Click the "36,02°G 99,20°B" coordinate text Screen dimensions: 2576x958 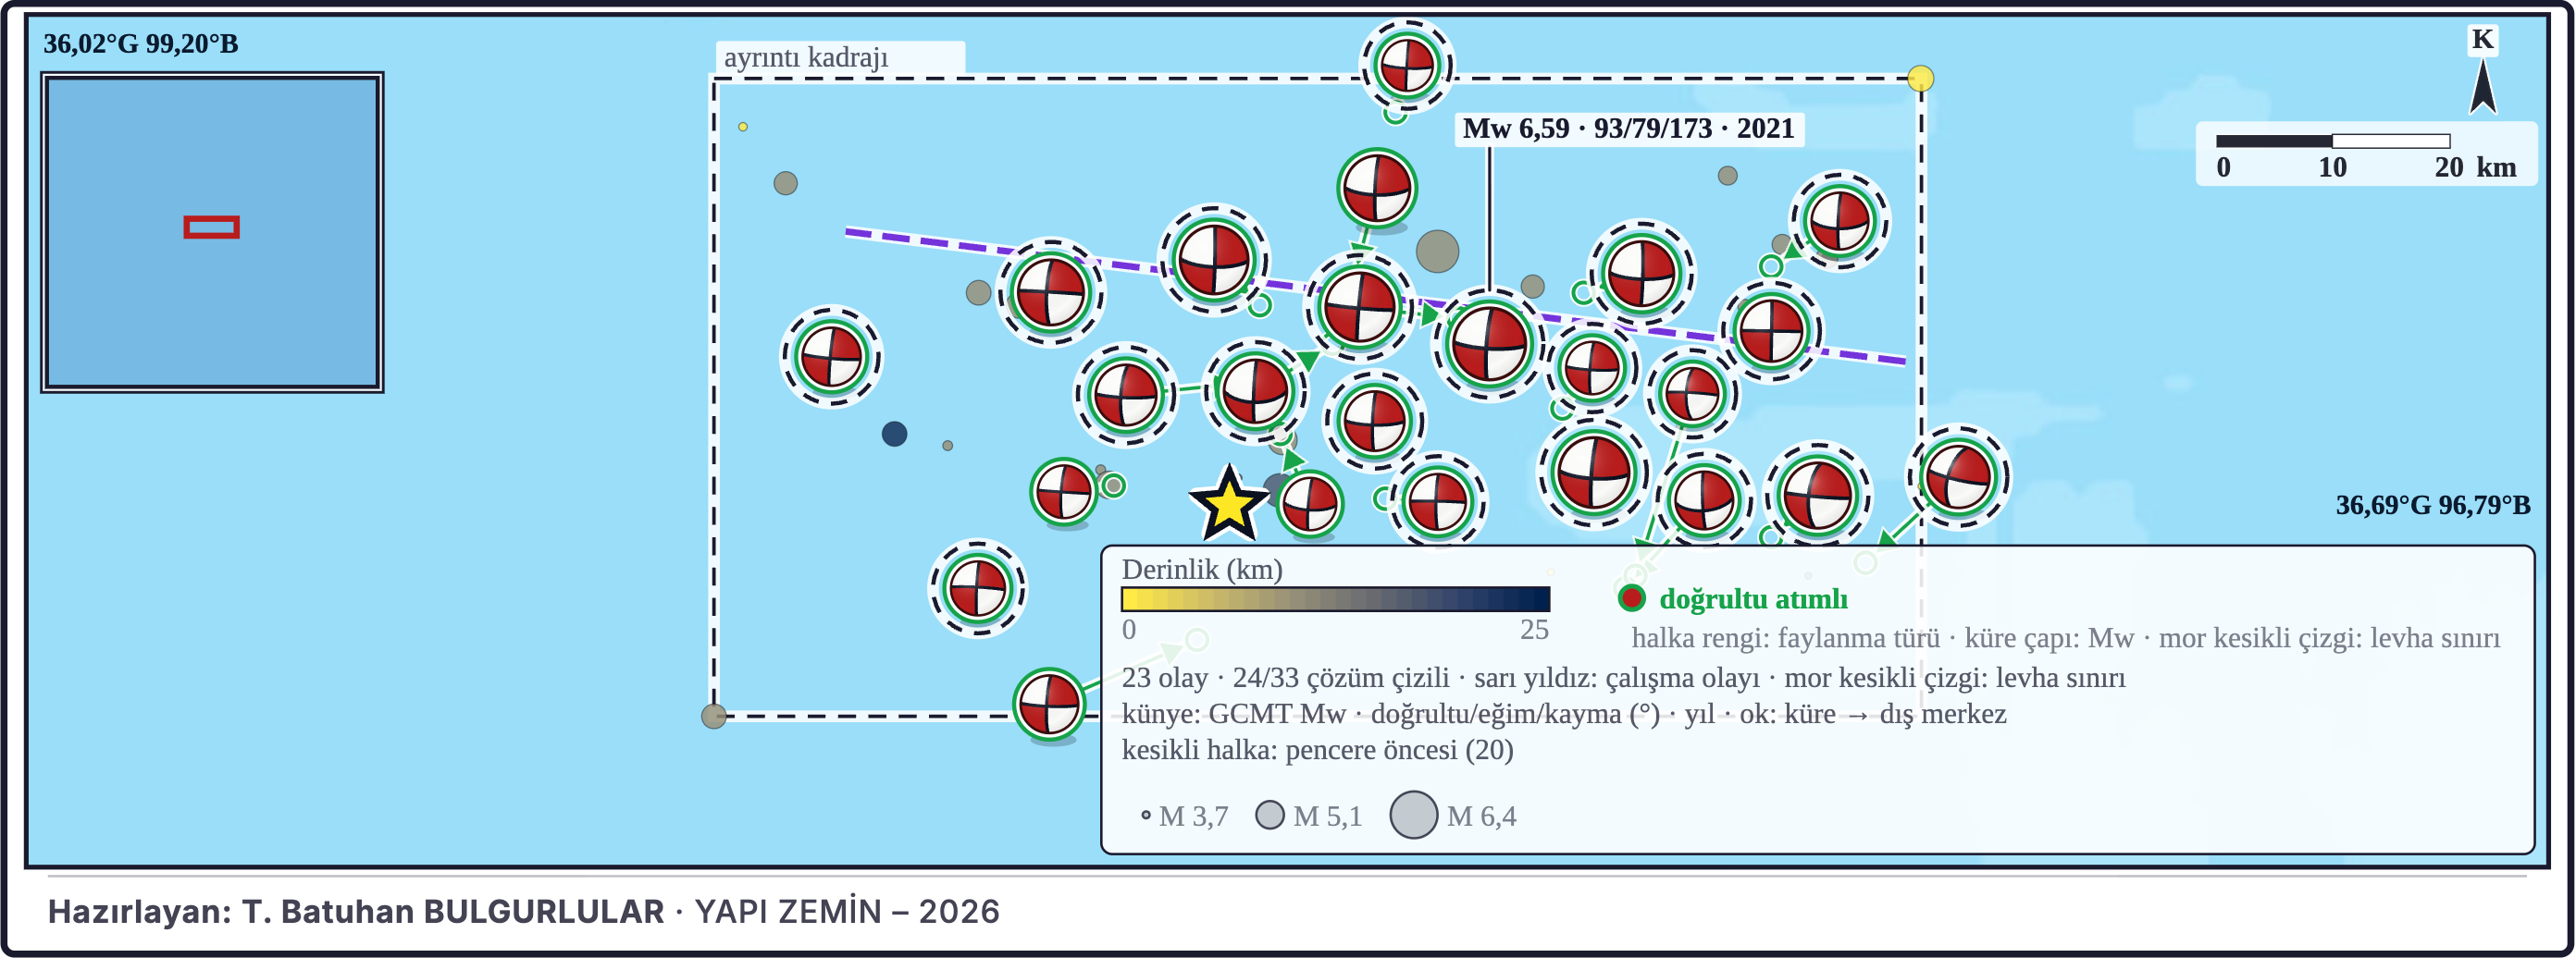141,44
